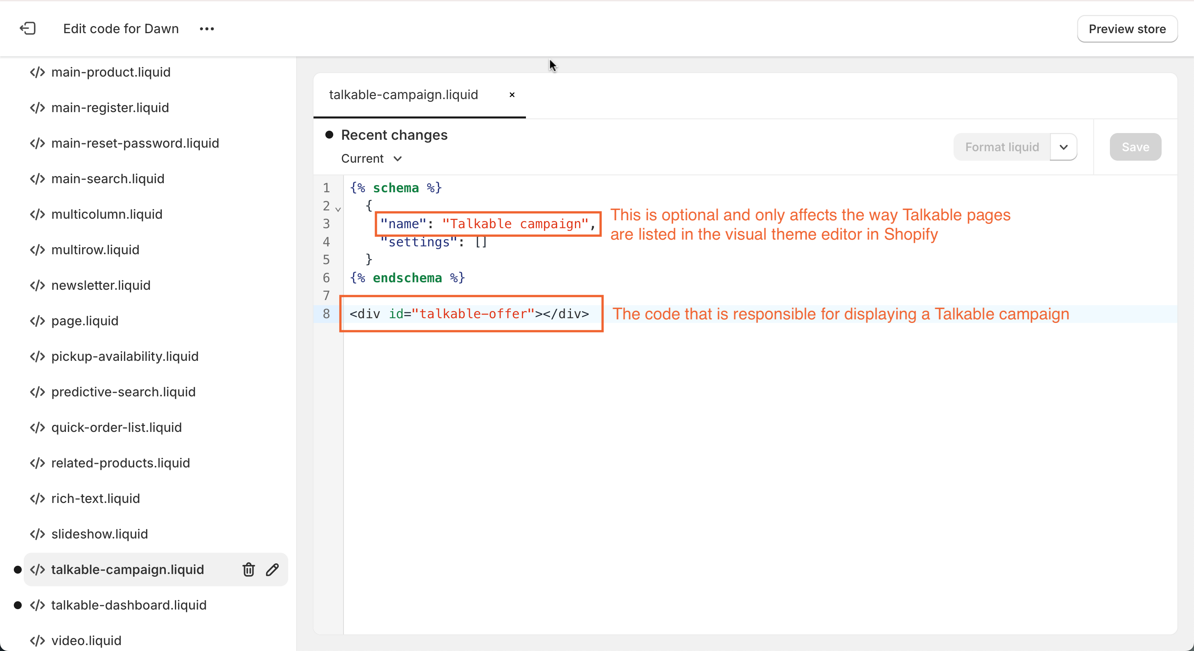Image resolution: width=1194 pixels, height=651 pixels.
Task: Click the ellipsis menu icon for Dawn
Action: coord(207,29)
